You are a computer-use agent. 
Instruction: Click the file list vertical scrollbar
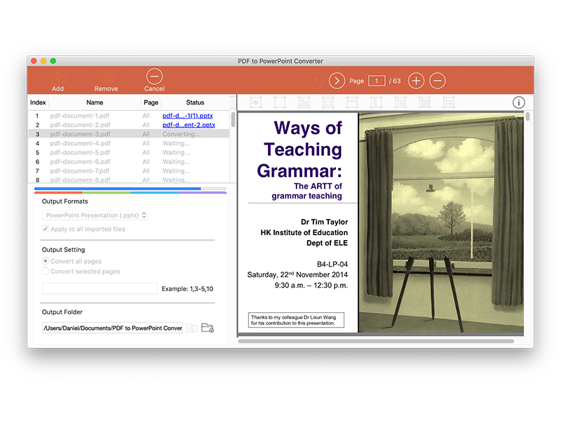pyautogui.click(x=233, y=119)
